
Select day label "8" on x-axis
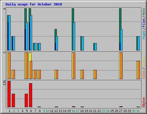(40, 111)
